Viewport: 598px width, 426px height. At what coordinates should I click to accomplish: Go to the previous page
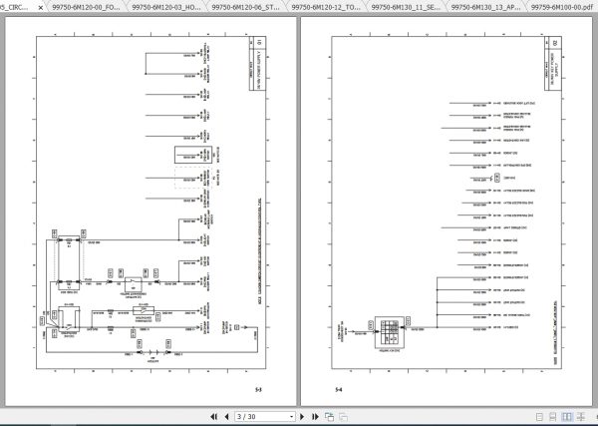pyautogui.click(x=226, y=417)
